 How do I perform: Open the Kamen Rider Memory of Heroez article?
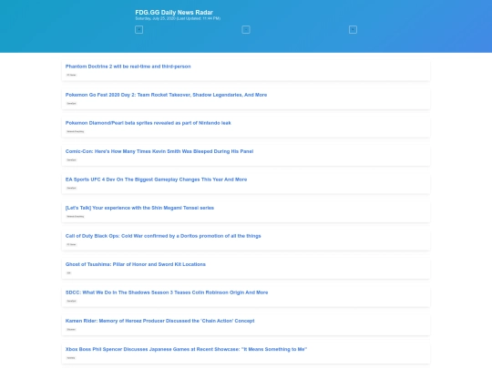[159, 321]
